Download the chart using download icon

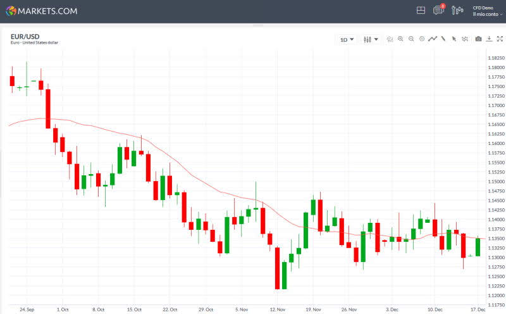489,39
